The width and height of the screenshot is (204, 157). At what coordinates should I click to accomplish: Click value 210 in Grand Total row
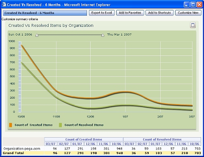(185, 153)
